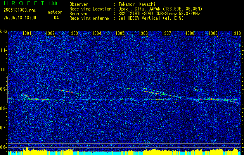Select the filename 2505131300.png
This screenshot has height=155, width=244.
[20, 10]
